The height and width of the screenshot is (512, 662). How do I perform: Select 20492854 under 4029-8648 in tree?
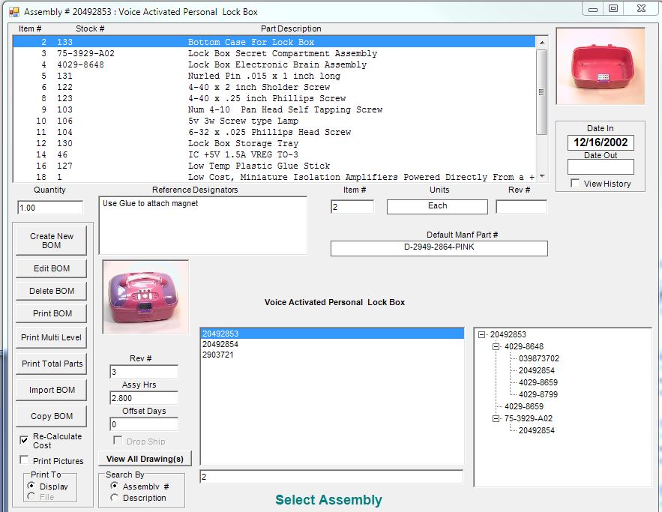pos(537,370)
